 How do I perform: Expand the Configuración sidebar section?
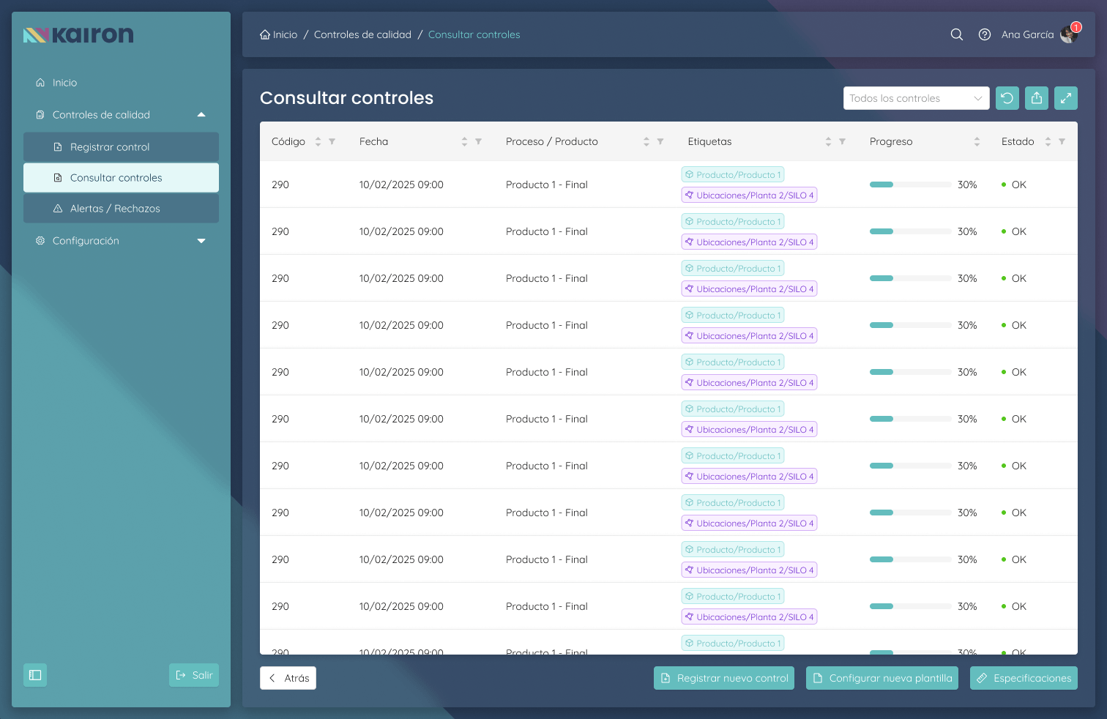pos(201,241)
